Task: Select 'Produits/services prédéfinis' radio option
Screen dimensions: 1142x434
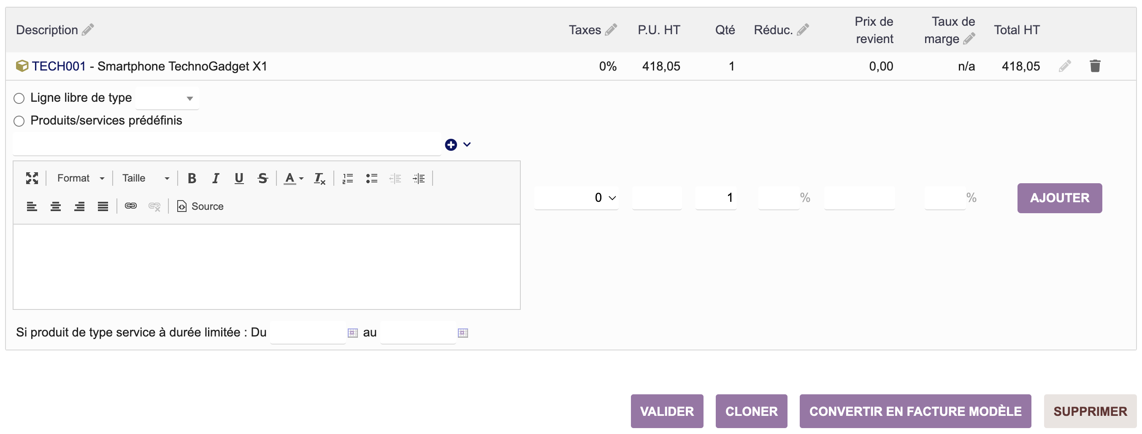Action: point(19,121)
